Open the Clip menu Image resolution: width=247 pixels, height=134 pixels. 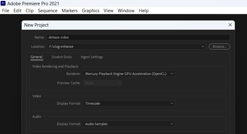tap(30, 11)
